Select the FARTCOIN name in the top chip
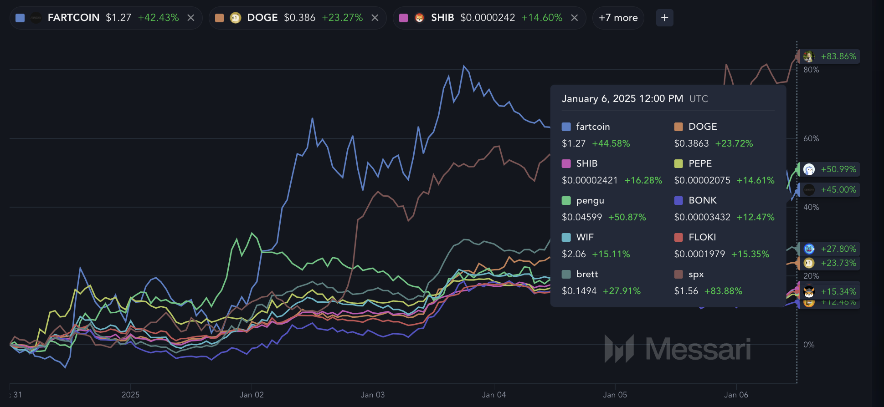The height and width of the screenshot is (407, 884). coord(74,18)
